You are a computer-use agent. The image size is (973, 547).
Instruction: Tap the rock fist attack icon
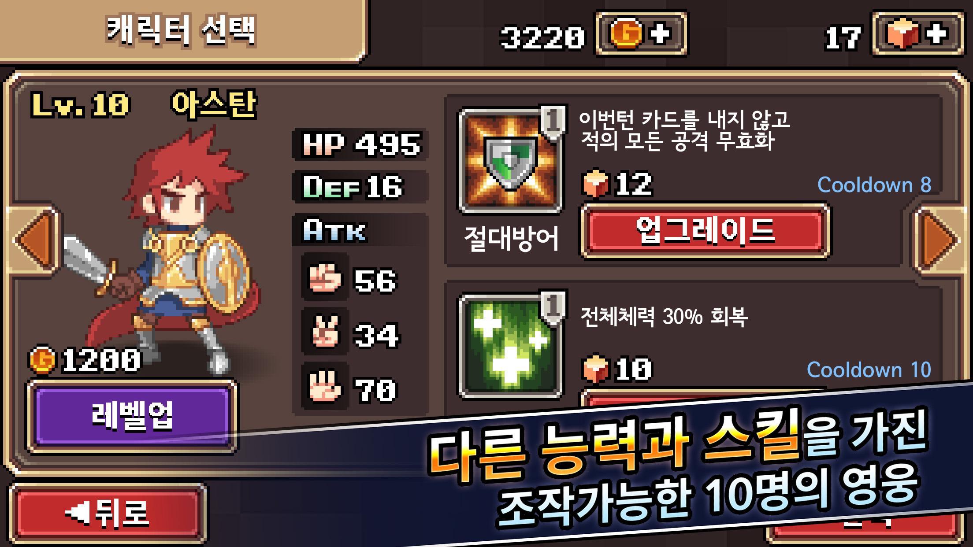pos(325,278)
